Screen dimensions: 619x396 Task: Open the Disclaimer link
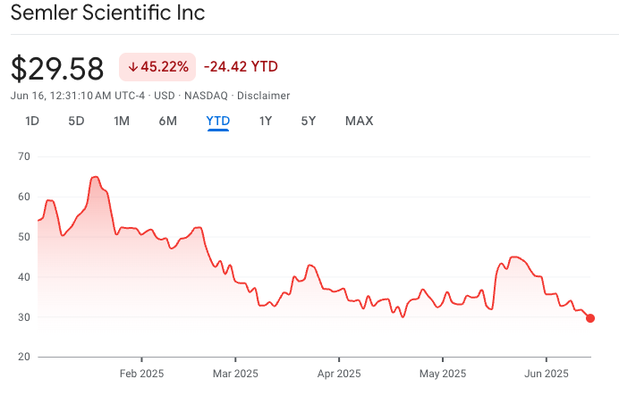click(x=263, y=96)
